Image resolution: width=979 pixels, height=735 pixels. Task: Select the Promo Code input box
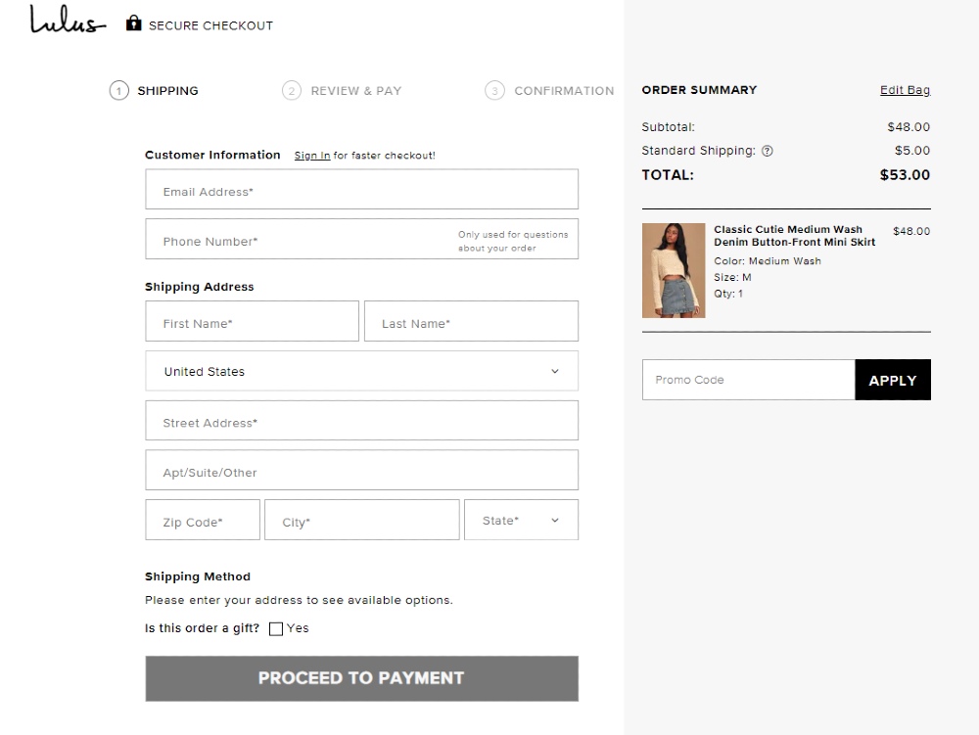(x=748, y=381)
